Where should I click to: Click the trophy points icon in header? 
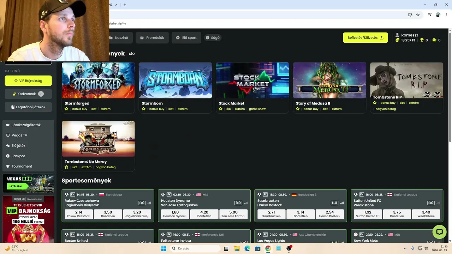[x=422, y=40]
